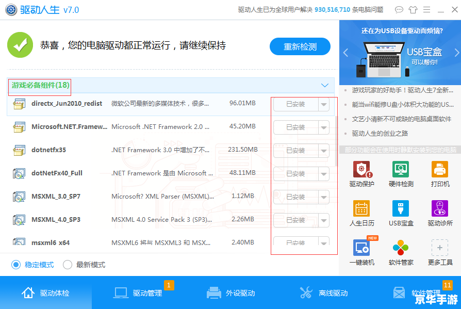
Task: Switch to 驱动体检 tab
Action: pyautogui.click(x=46, y=293)
